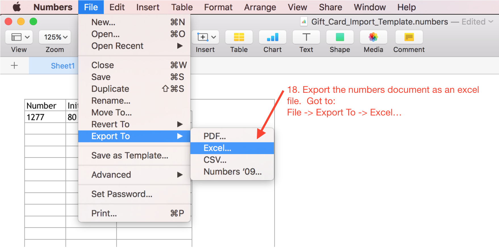The image size is (499, 248).
Task: Click the green full-screen button
Action: pyautogui.click(x=34, y=22)
